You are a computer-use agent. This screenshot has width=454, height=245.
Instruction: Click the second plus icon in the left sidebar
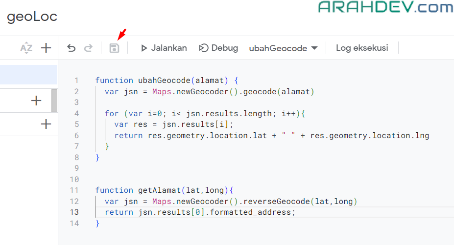coord(46,124)
